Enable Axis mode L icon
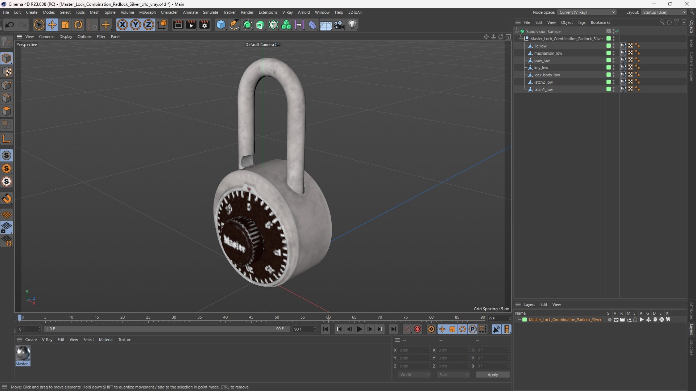The height and width of the screenshot is (391, 696). click(7, 139)
